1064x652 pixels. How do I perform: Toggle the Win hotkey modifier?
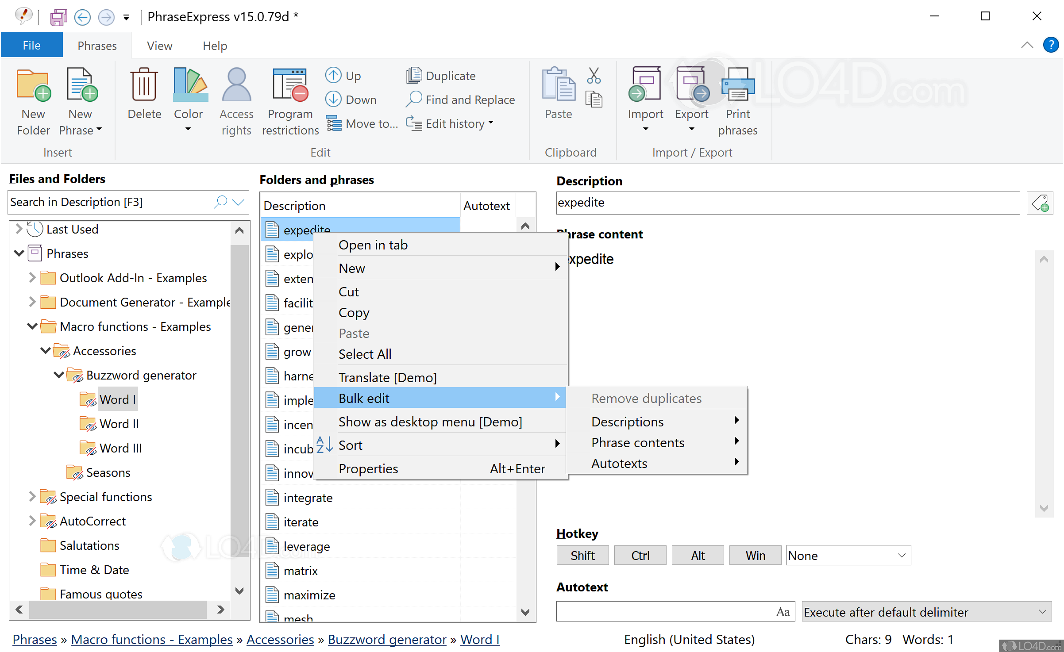(x=755, y=555)
